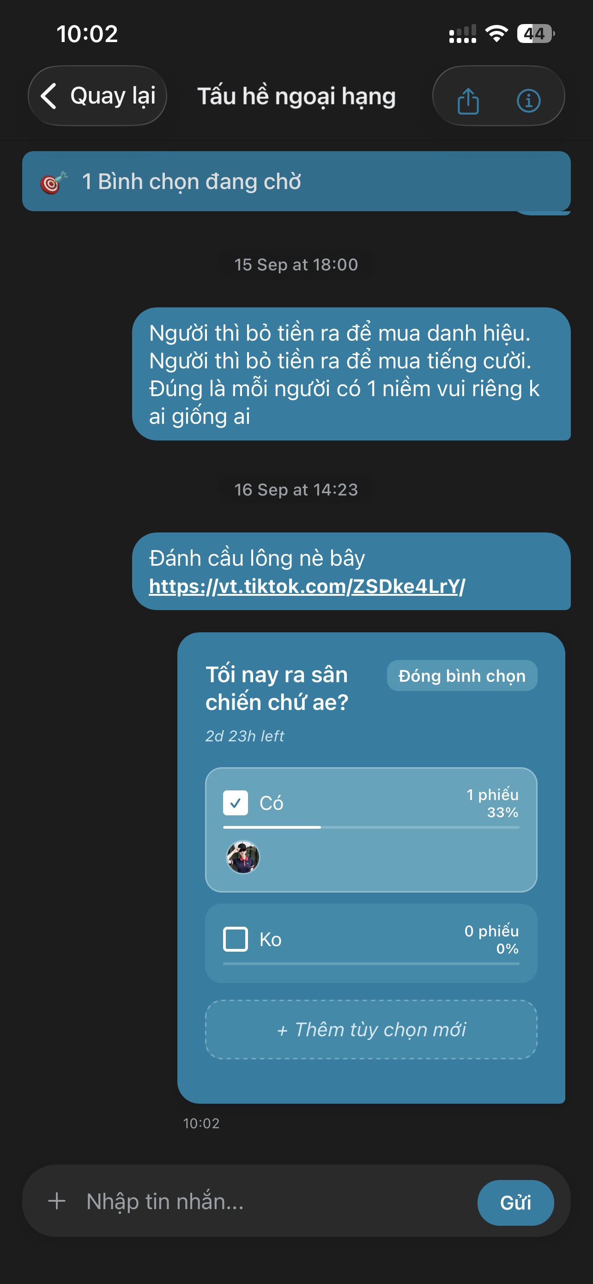This screenshot has width=593, height=1284.
Task: Tap the dart target emoji icon
Action: pyautogui.click(x=54, y=182)
